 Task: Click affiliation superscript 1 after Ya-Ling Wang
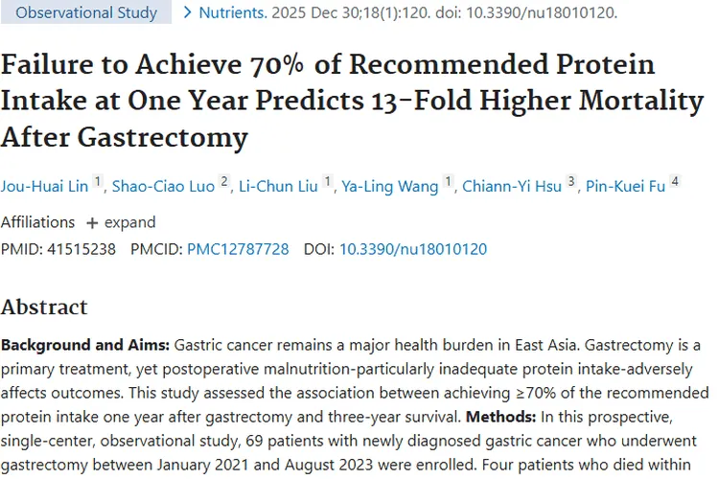click(447, 181)
